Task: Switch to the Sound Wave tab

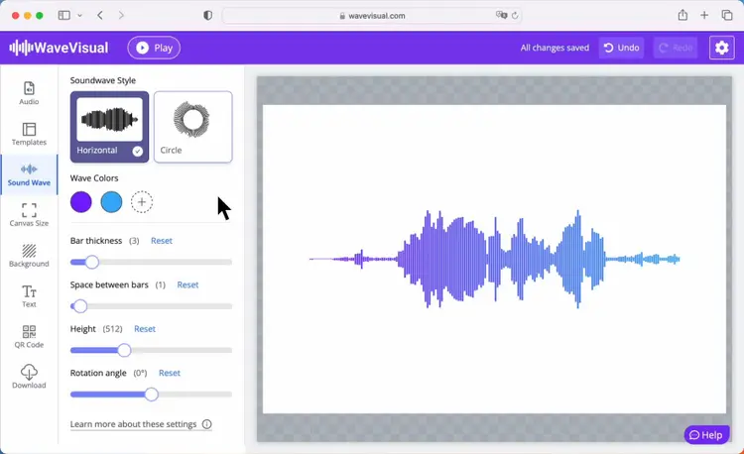Action: [x=29, y=174]
